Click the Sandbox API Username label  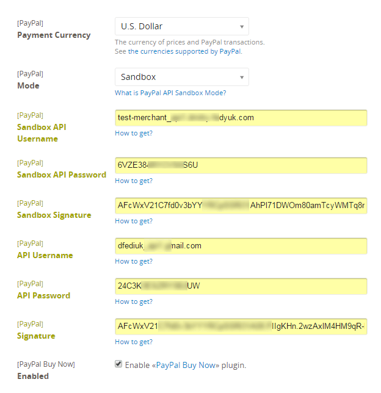click(42, 133)
